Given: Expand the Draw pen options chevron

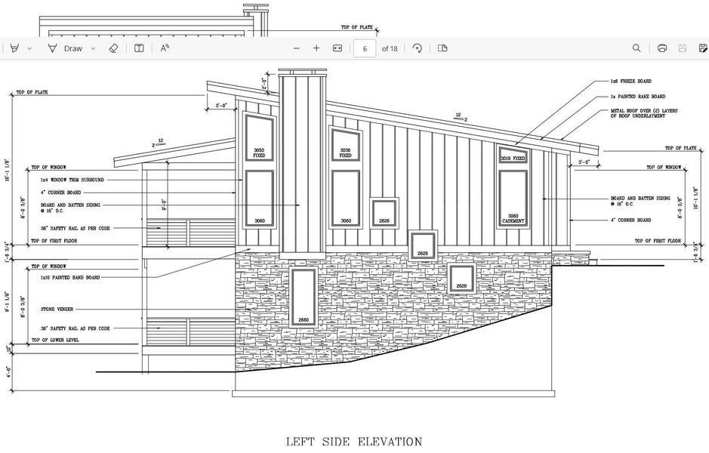Looking at the screenshot, I should point(93,48).
